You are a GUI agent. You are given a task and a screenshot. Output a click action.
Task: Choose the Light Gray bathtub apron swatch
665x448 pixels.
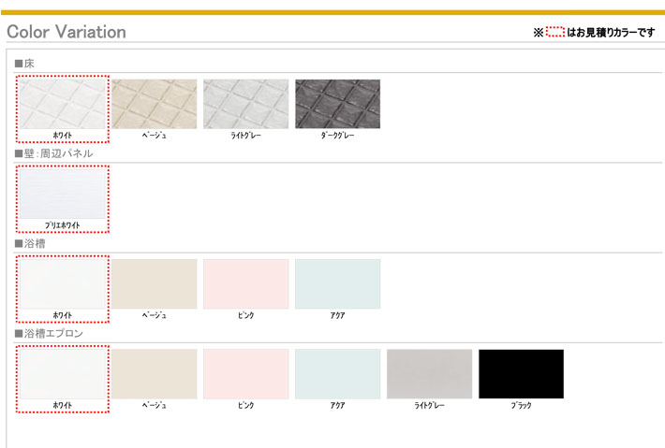pyautogui.click(x=429, y=374)
